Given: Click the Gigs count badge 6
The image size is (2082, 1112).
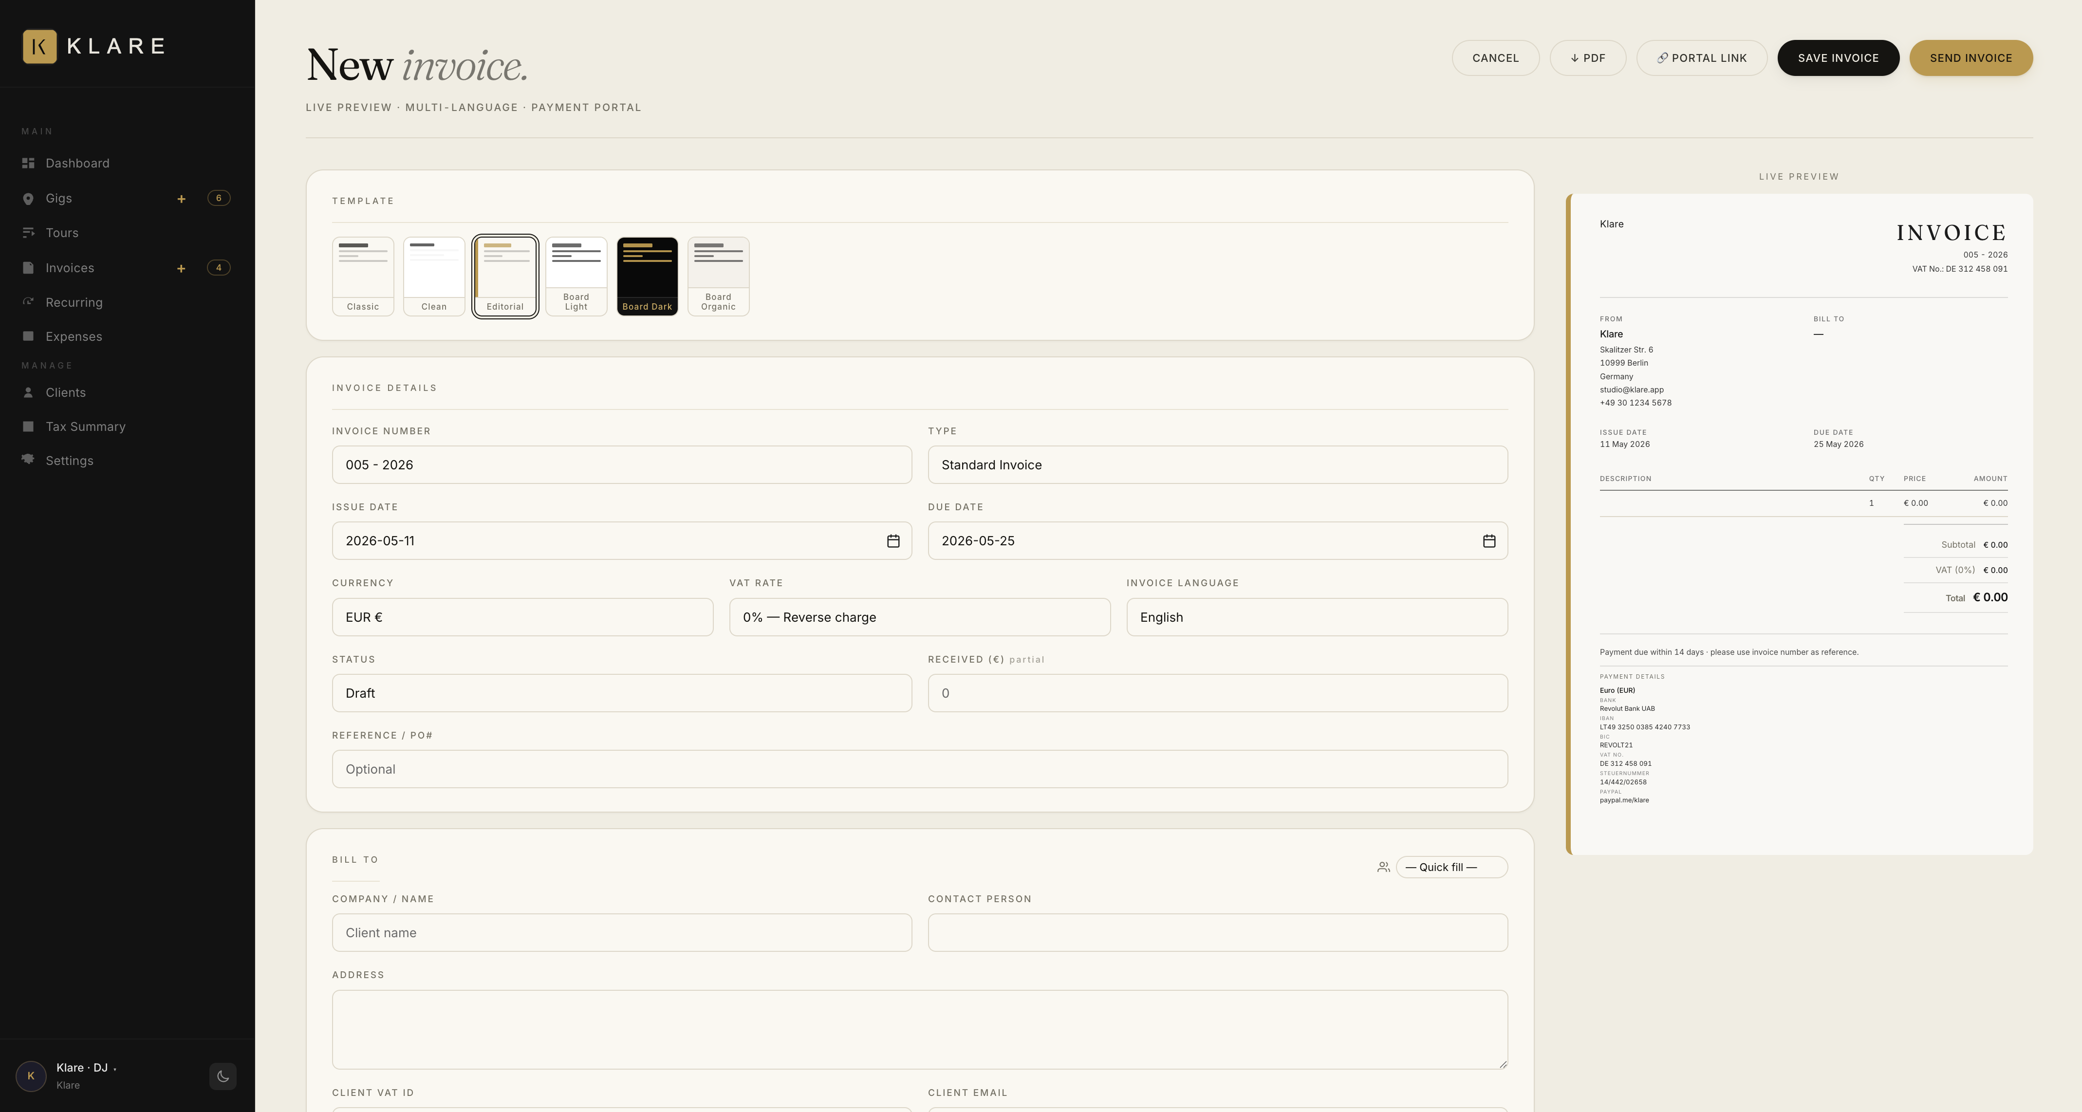Looking at the screenshot, I should click(218, 198).
